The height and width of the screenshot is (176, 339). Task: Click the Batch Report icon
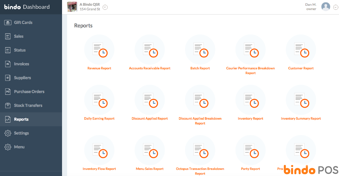(x=200, y=50)
